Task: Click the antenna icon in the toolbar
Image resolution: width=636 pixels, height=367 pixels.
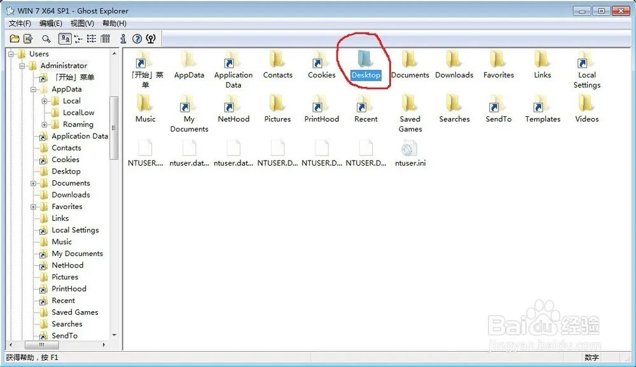Action: (x=151, y=39)
